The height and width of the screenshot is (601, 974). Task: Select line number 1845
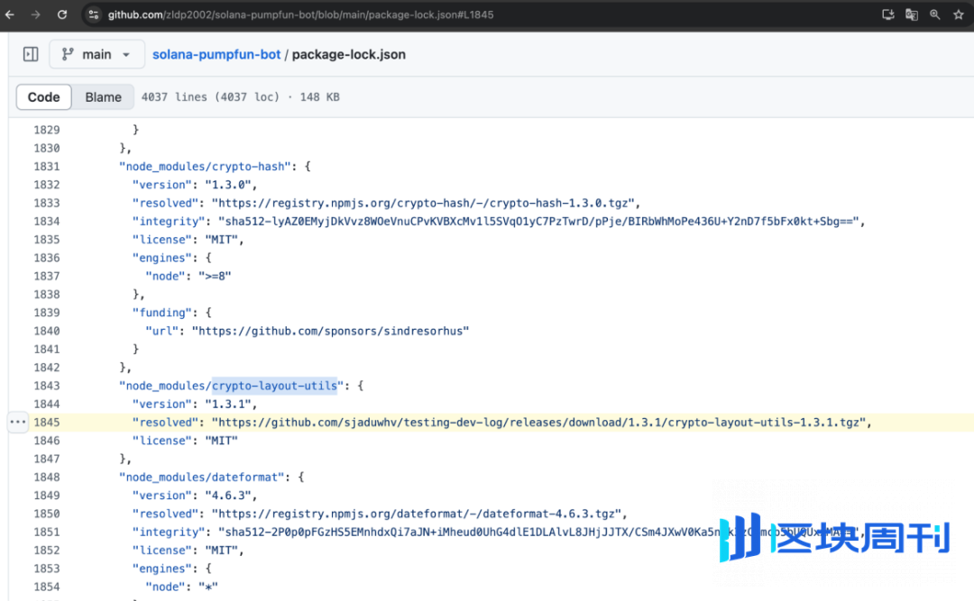click(x=47, y=423)
